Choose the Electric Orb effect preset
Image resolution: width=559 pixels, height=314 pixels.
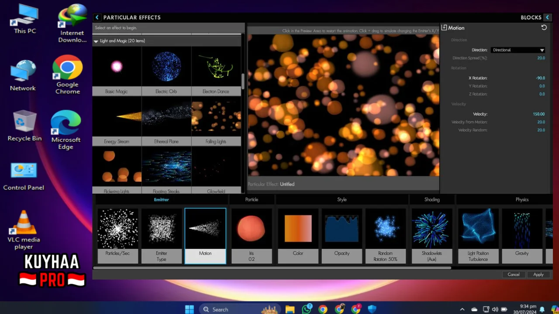click(166, 71)
